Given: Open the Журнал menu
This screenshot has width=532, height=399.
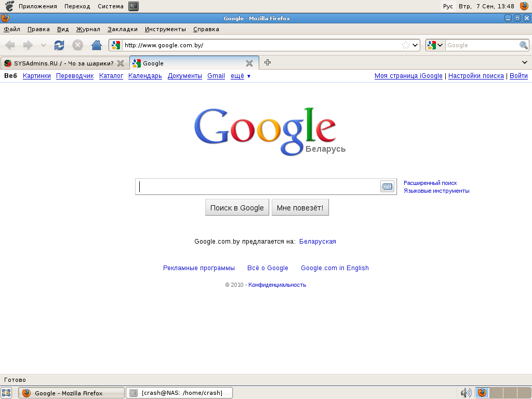Looking at the screenshot, I should click(88, 29).
